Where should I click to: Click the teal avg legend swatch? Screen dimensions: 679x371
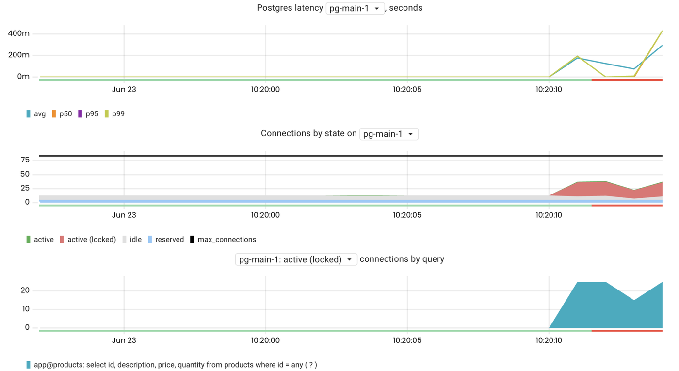[28, 114]
